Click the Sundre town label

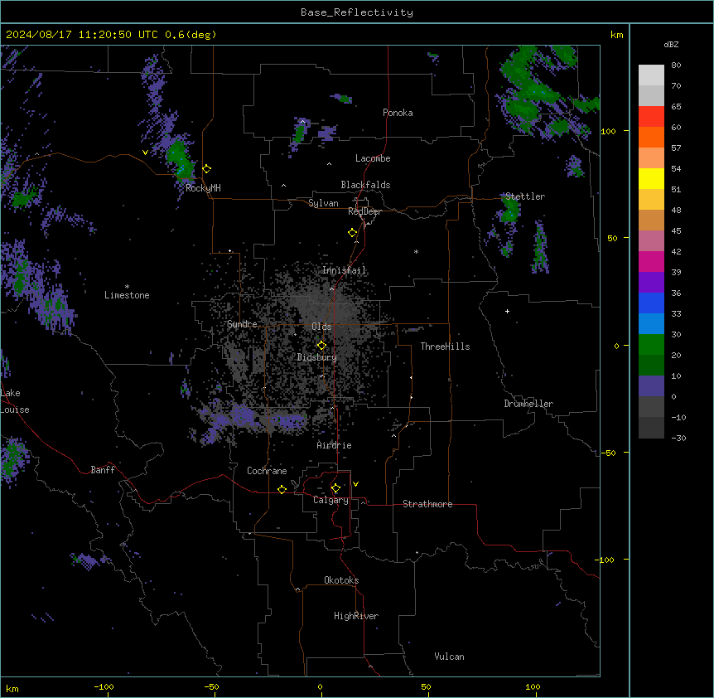click(x=242, y=324)
